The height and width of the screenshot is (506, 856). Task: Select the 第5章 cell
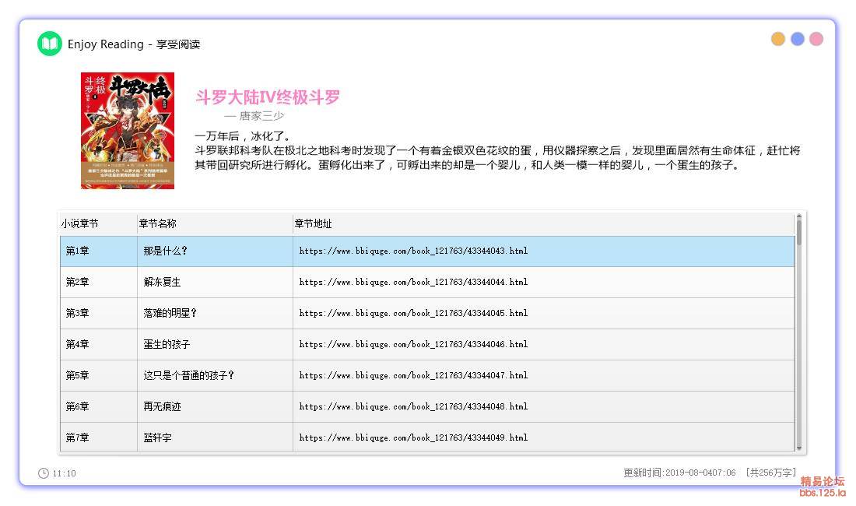(98, 375)
